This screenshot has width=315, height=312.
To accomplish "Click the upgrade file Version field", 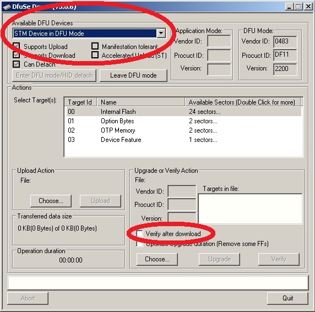I will [182, 217].
